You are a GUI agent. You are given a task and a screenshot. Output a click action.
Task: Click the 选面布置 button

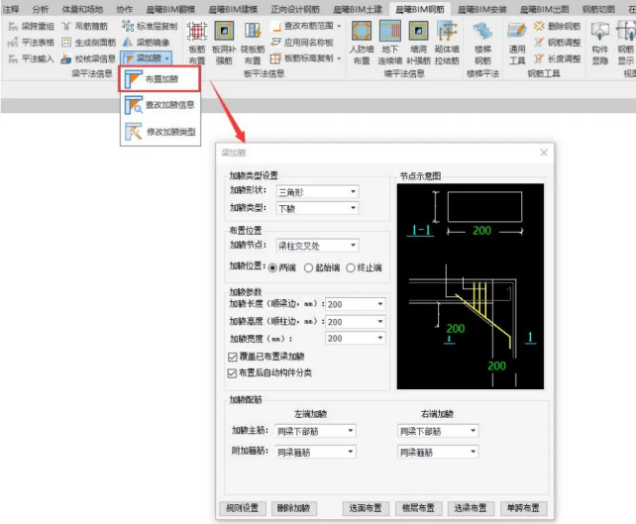click(366, 508)
